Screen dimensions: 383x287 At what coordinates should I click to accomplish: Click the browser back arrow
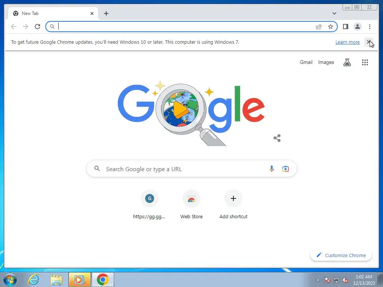tap(13, 27)
